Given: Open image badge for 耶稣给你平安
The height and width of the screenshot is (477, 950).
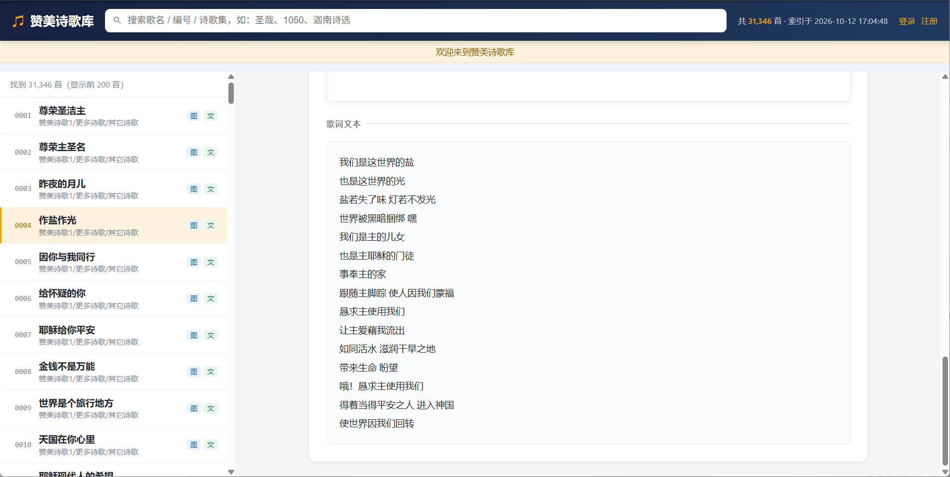Looking at the screenshot, I should [x=194, y=335].
